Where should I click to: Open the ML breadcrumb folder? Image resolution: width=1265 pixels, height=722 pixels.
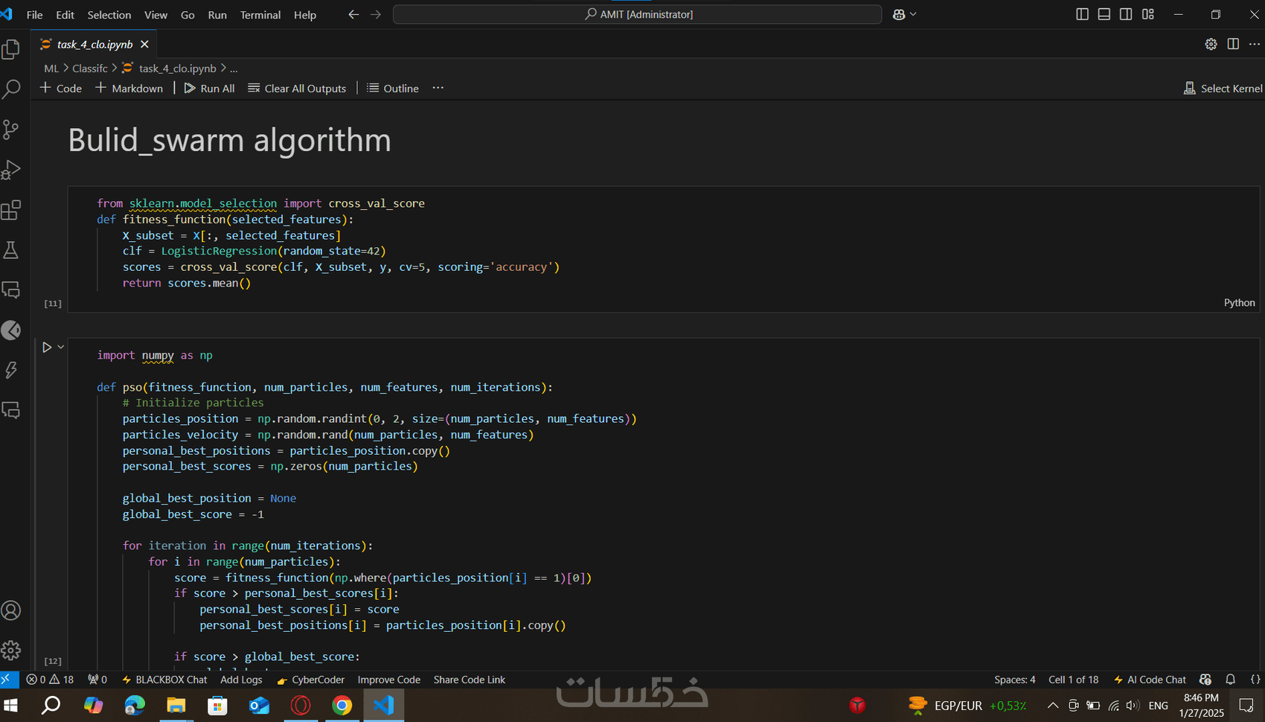[51, 68]
